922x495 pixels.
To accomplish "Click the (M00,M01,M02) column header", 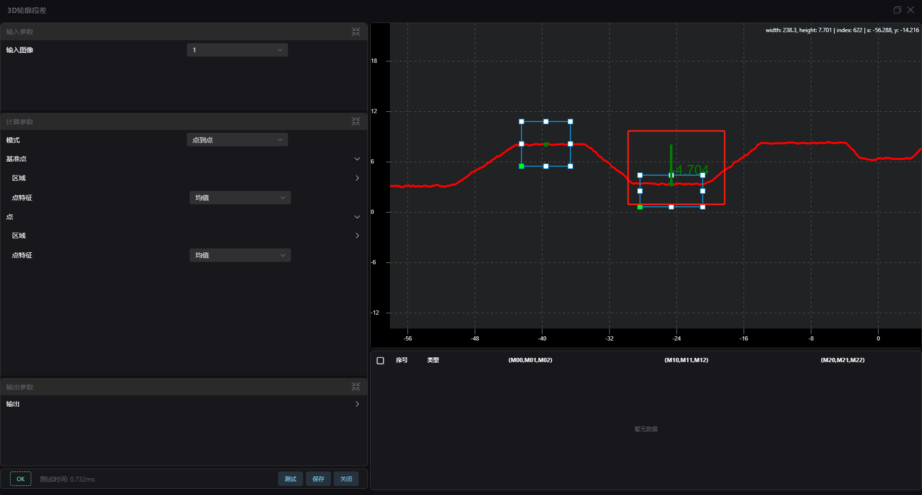I will tap(530, 360).
